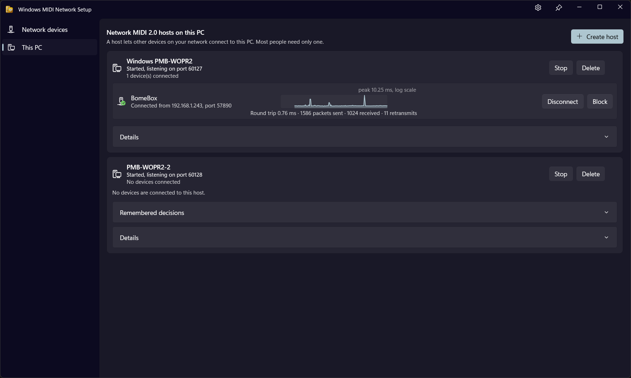The image size is (631, 378).
Task: Click the PMB-WOPR2-2 host icon
Action: pyautogui.click(x=117, y=174)
